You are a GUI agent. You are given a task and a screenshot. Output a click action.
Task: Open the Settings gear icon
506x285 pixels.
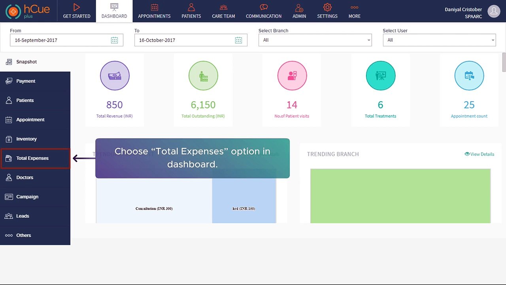(327, 7)
